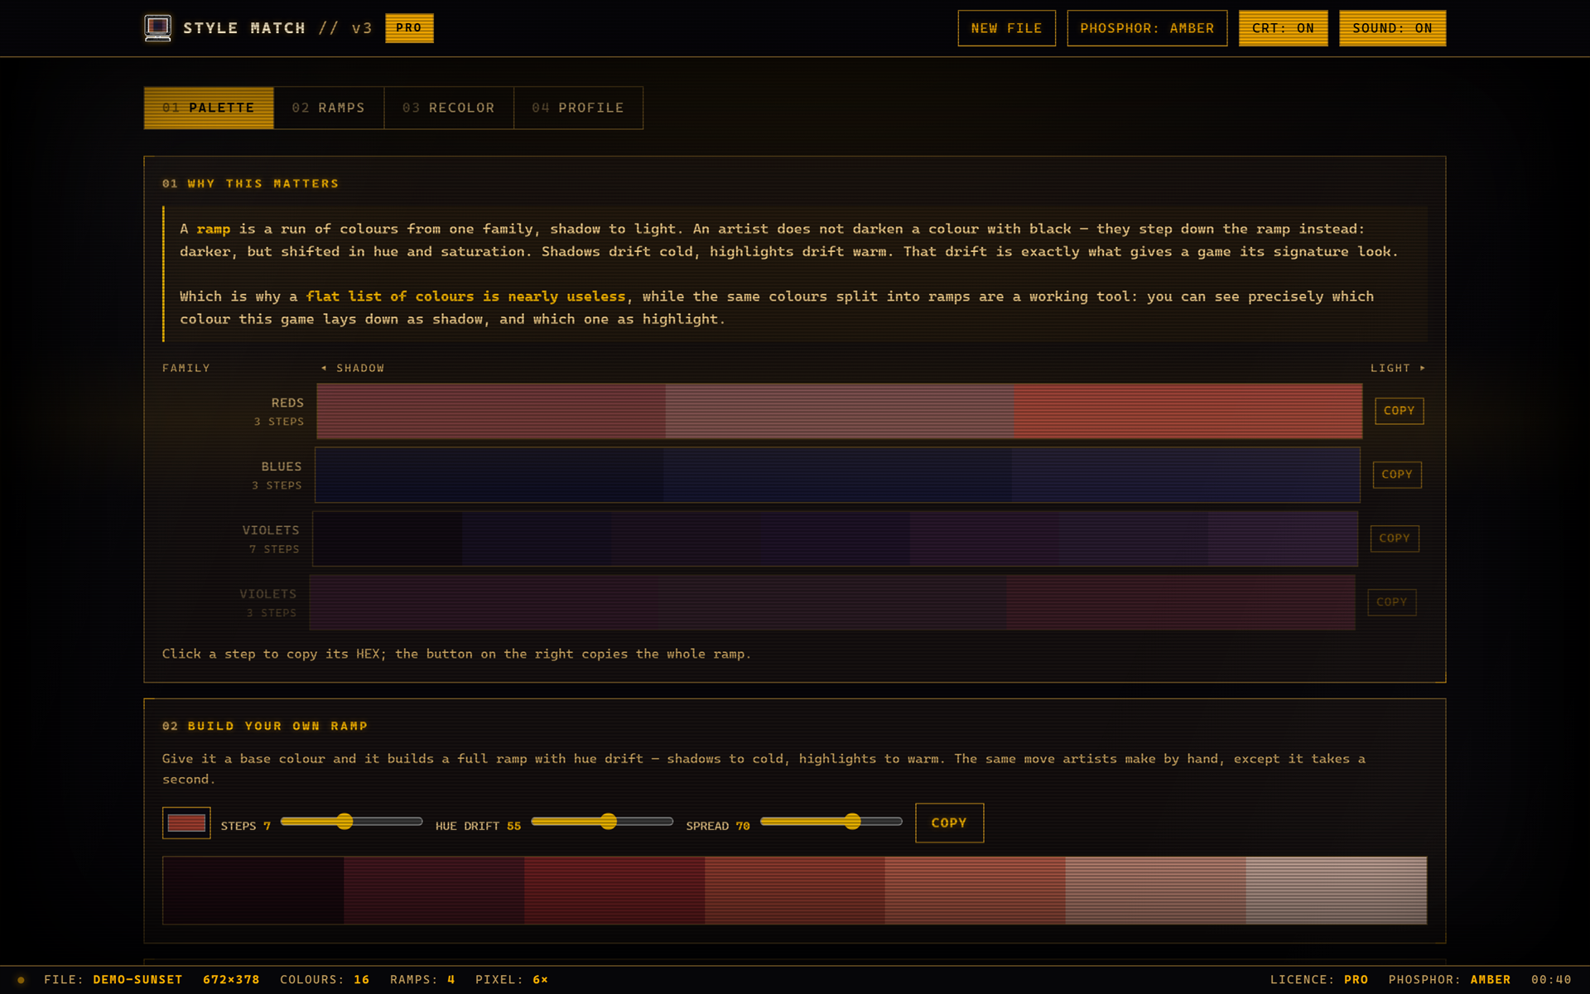
Task: Click the RAMPS: 4 status entry
Action: 422,980
